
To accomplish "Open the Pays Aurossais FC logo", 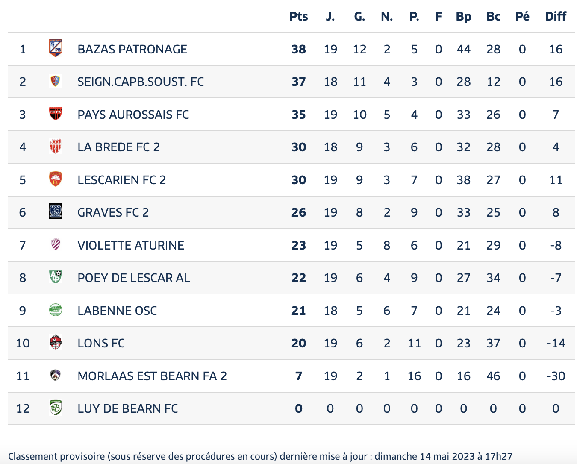I will [56, 114].
